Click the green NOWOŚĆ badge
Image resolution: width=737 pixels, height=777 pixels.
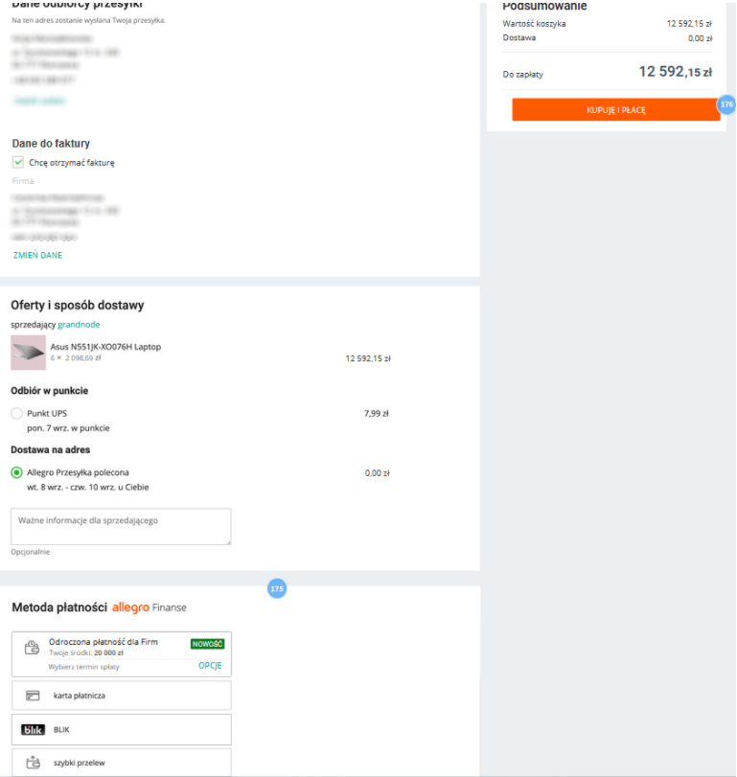(x=208, y=644)
